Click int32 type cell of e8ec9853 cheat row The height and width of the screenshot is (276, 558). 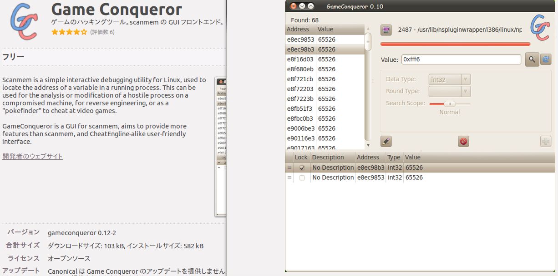coord(395,177)
